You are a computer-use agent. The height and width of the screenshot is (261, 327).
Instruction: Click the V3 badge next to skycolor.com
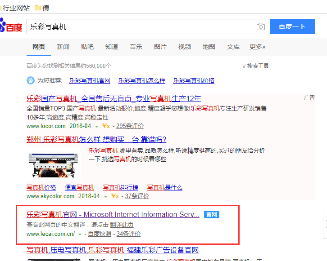pyautogui.click(x=114, y=196)
